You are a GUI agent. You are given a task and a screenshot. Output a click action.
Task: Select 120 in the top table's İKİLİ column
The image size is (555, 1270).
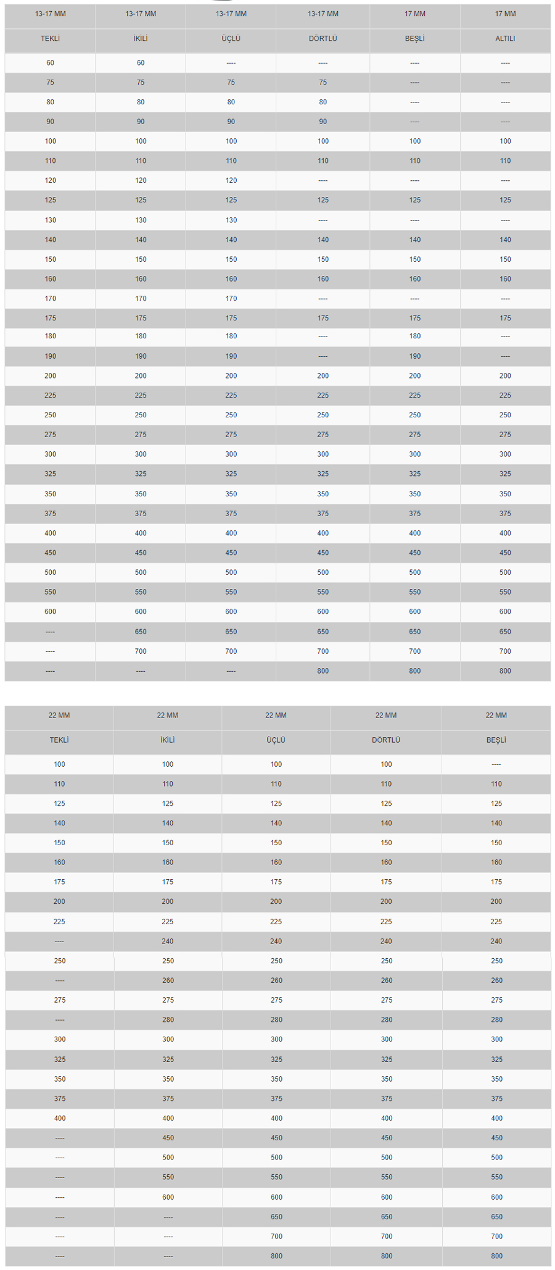pyautogui.click(x=141, y=181)
